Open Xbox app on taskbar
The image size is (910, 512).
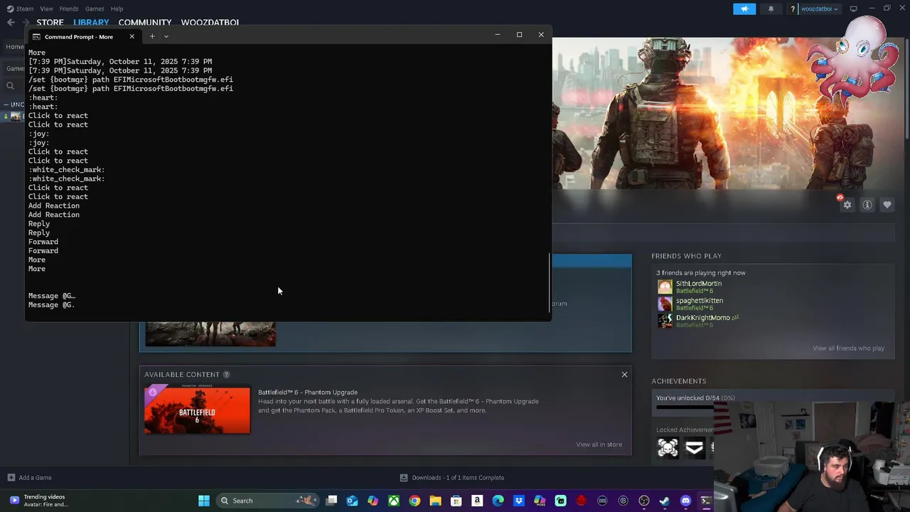pos(394,501)
